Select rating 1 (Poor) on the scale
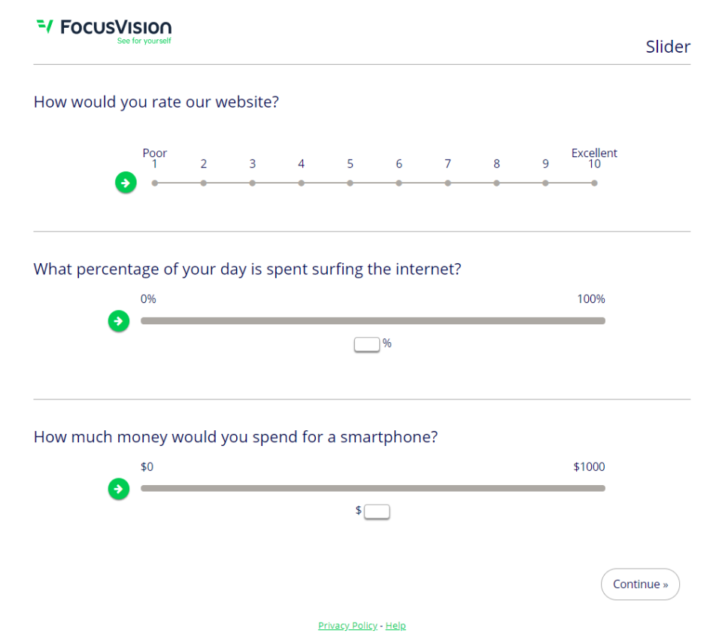The height and width of the screenshot is (643, 722). pos(155,183)
